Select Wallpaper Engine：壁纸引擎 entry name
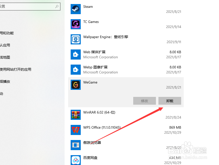Screen dimensions: 219x165 [x=106, y=37]
